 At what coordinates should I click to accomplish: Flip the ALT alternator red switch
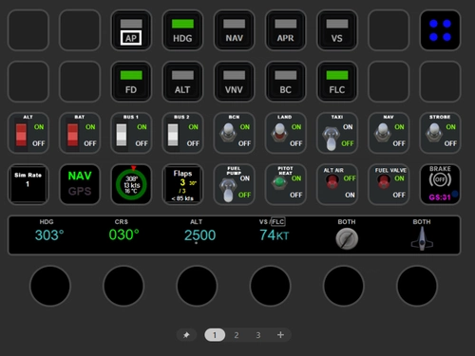tap(28, 133)
